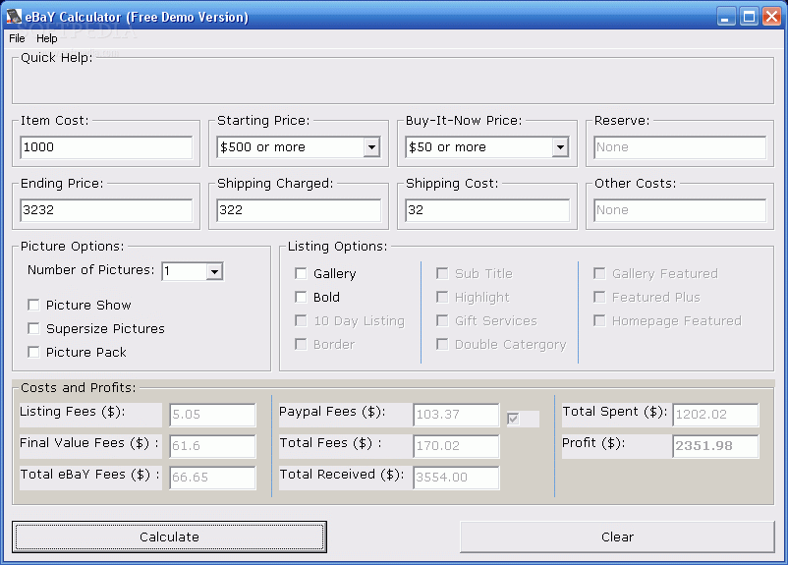Toggle the Homepage Featured checkbox
Viewport: 788px width, 565px height.
(x=599, y=320)
